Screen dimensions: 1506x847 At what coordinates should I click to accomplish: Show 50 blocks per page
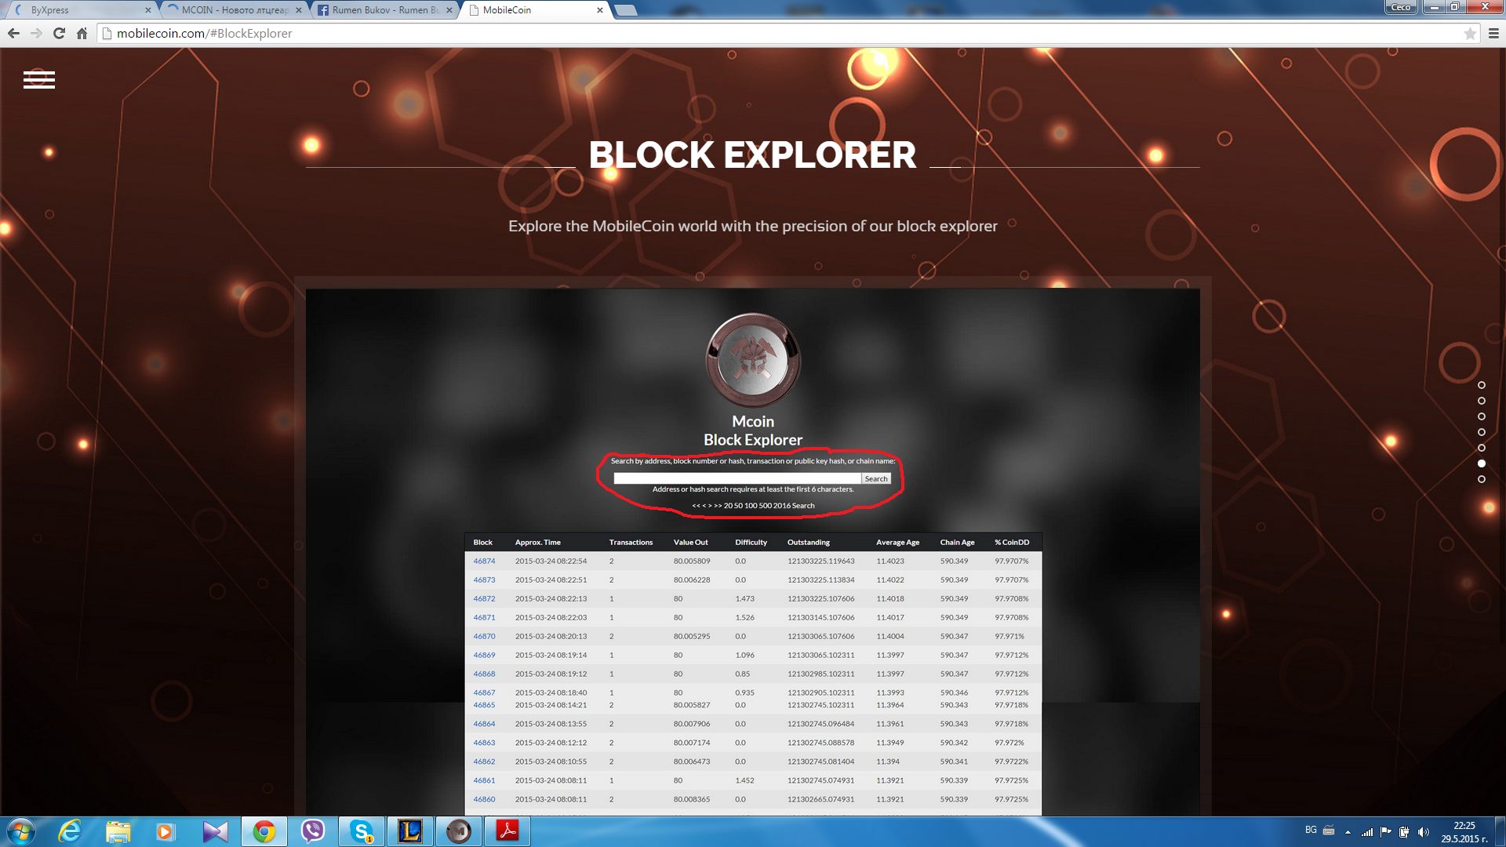(738, 506)
